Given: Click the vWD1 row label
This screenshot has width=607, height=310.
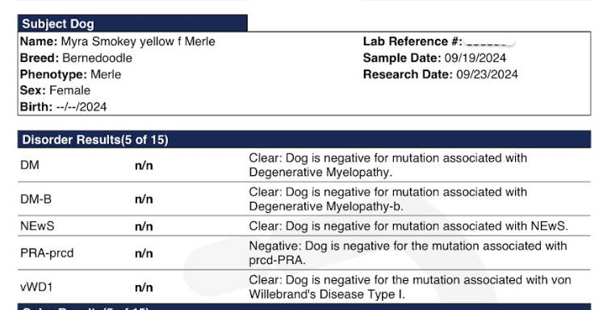Looking at the screenshot, I should [x=36, y=287].
